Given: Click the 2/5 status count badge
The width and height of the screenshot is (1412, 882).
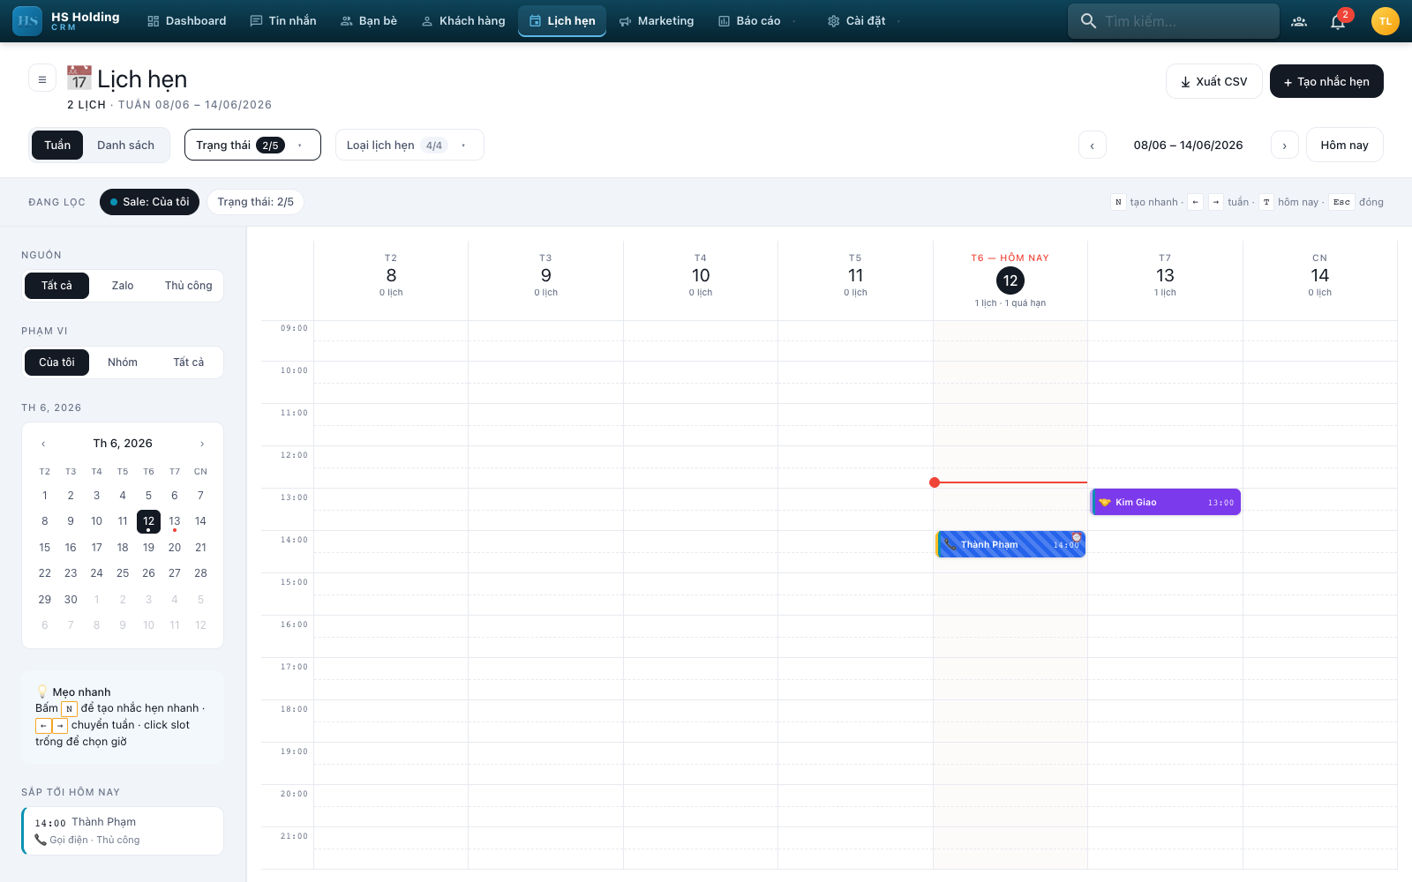Looking at the screenshot, I should (x=270, y=146).
